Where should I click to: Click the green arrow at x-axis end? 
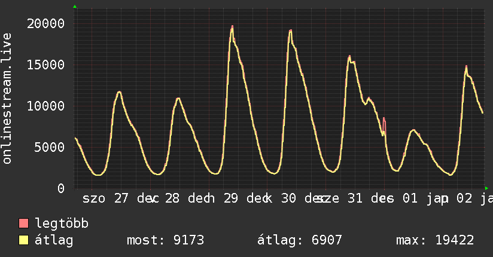[486, 188]
